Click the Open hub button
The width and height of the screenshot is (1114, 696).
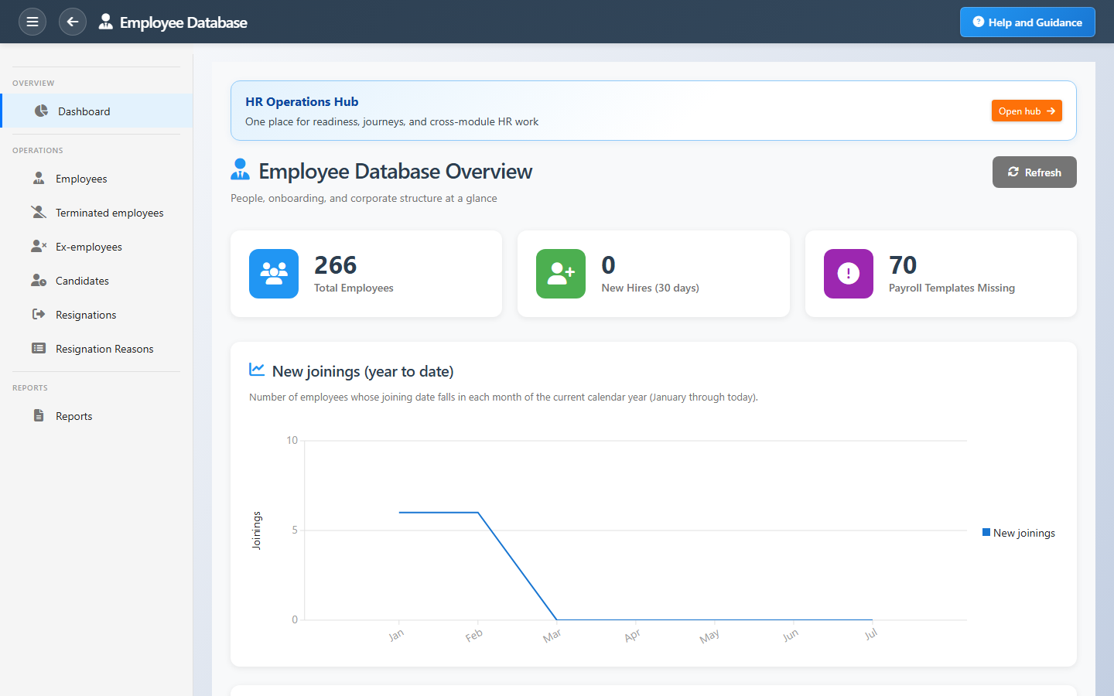tap(1027, 111)
